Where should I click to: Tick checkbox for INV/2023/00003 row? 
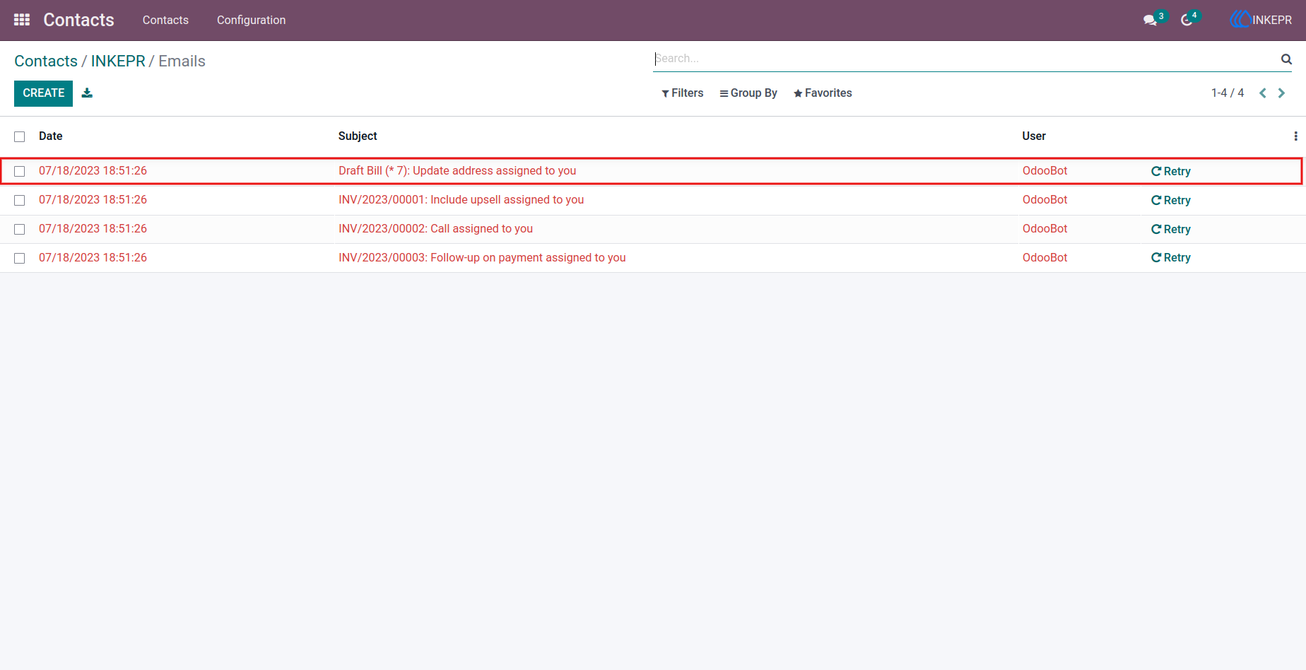20,258
